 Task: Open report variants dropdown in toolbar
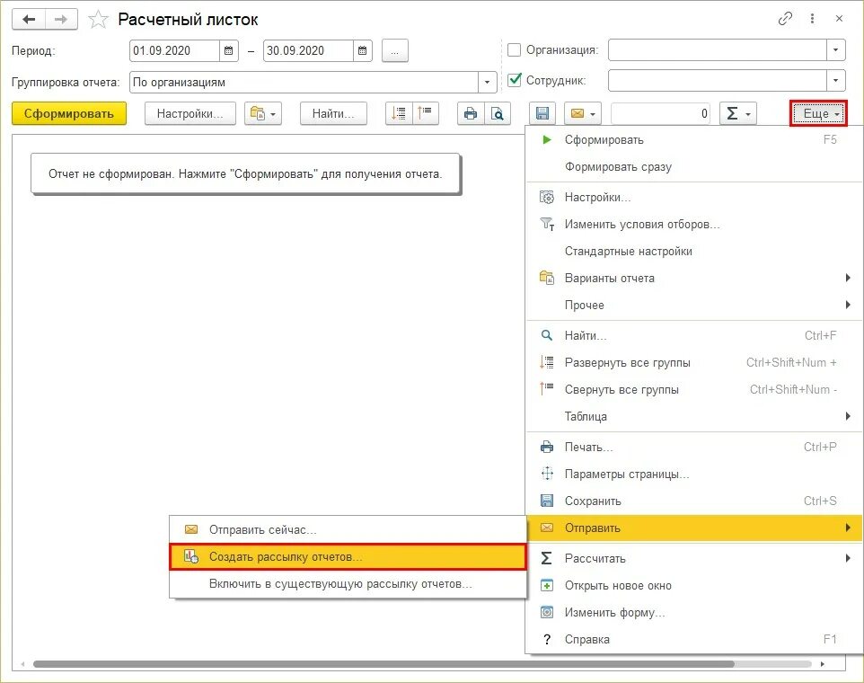263,113
